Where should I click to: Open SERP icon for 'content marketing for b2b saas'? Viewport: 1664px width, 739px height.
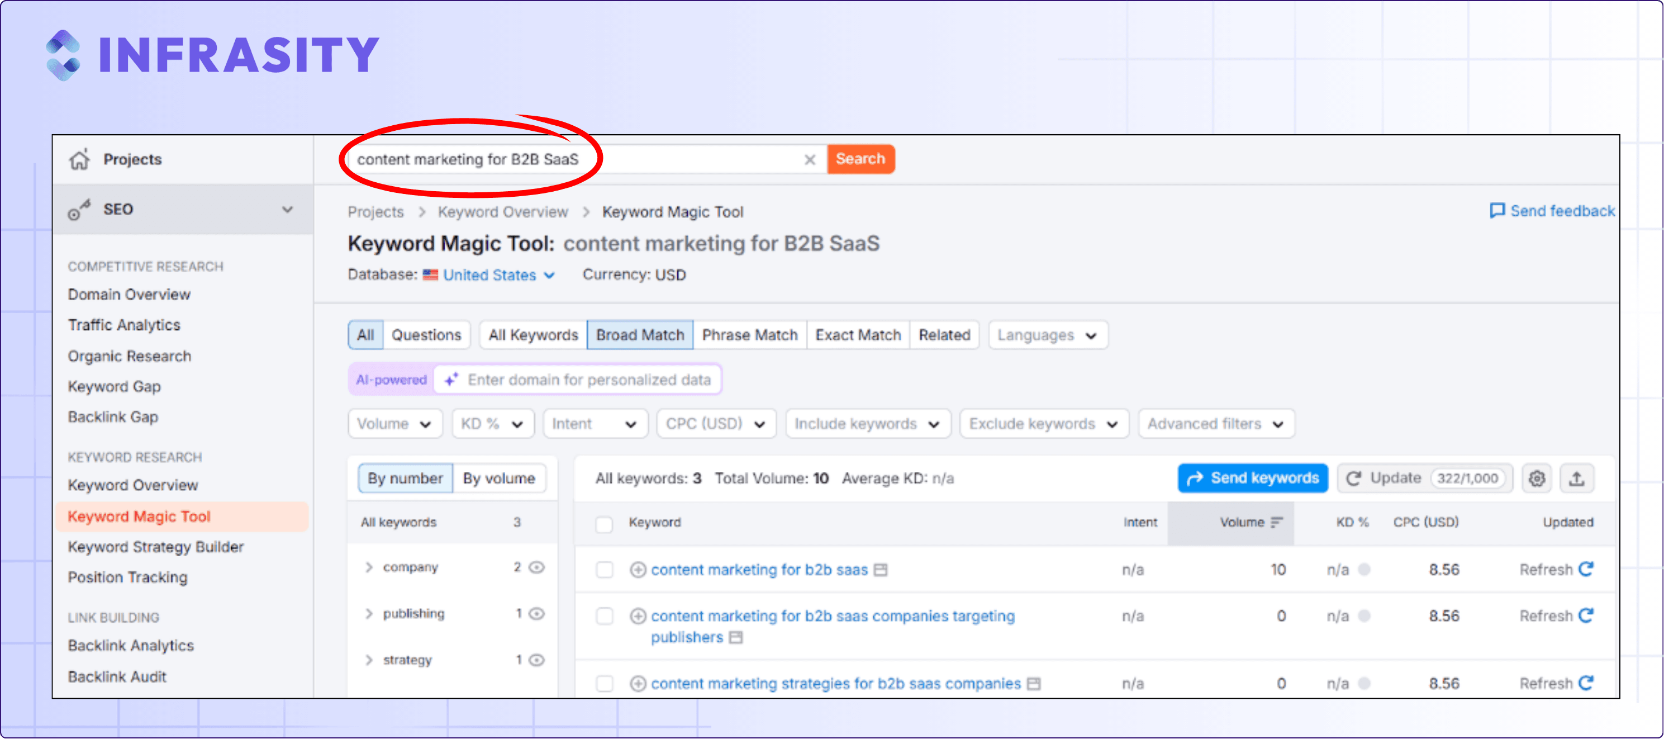point(881,570)
